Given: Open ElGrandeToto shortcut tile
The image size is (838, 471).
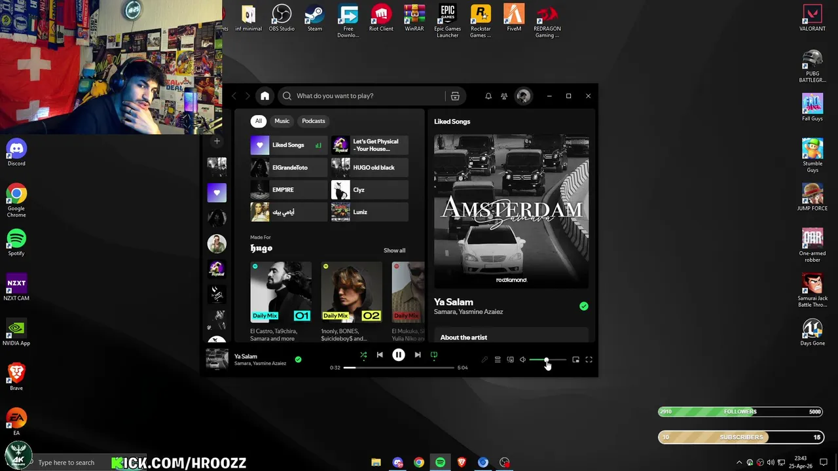Looking at the screenshot, I should 289,167.
